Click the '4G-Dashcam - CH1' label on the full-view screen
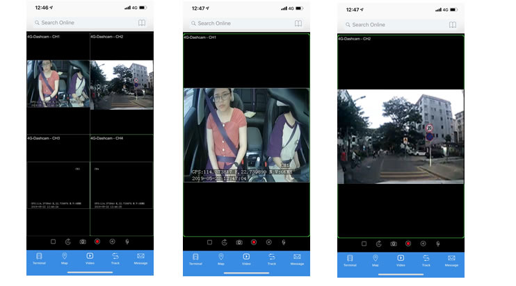Screen dimensions: 516x286 pyautogui.click(x=200, y=37)
